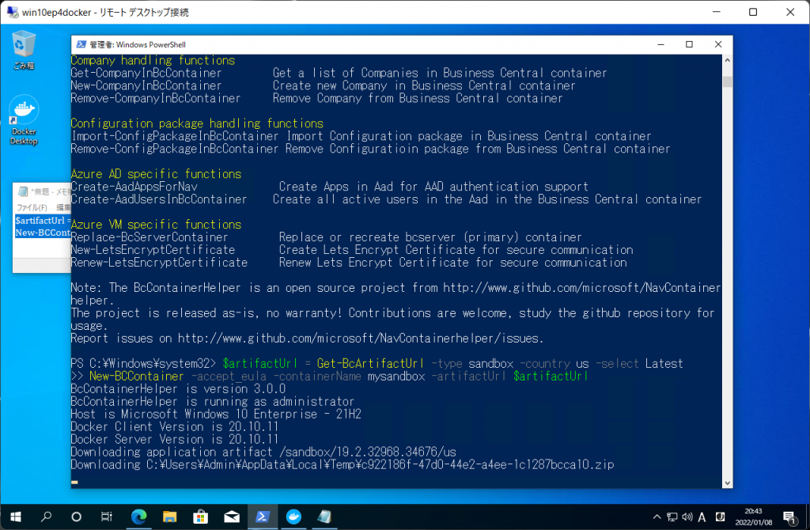Screen dimensions: 810x530
Task: Click 'Downloading application artifact' line
Action: [263, 452]
